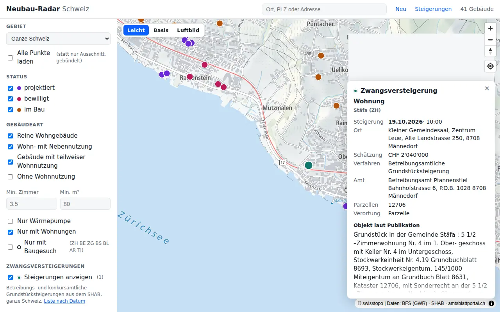
Task: Disable the Nur mit Wohnungen filter
Action: coord(10,232)
